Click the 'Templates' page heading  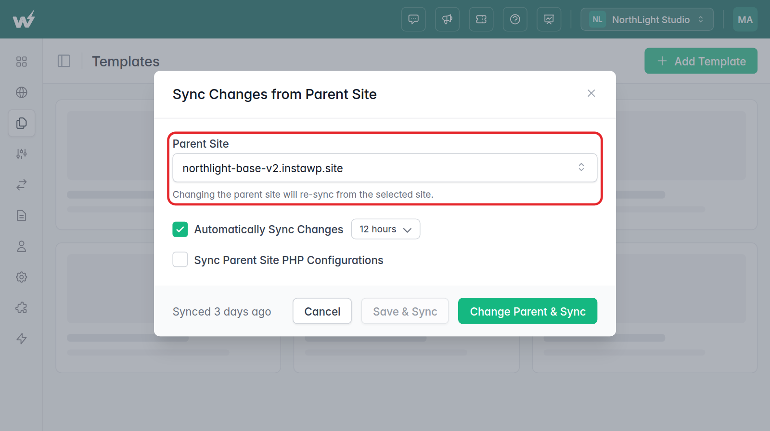126,62
